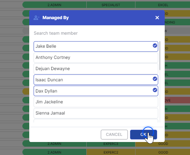The height and width of the screenshot is (155, 190).
Task: Click the team member list scrollbar
Action: tap(160, 56)
